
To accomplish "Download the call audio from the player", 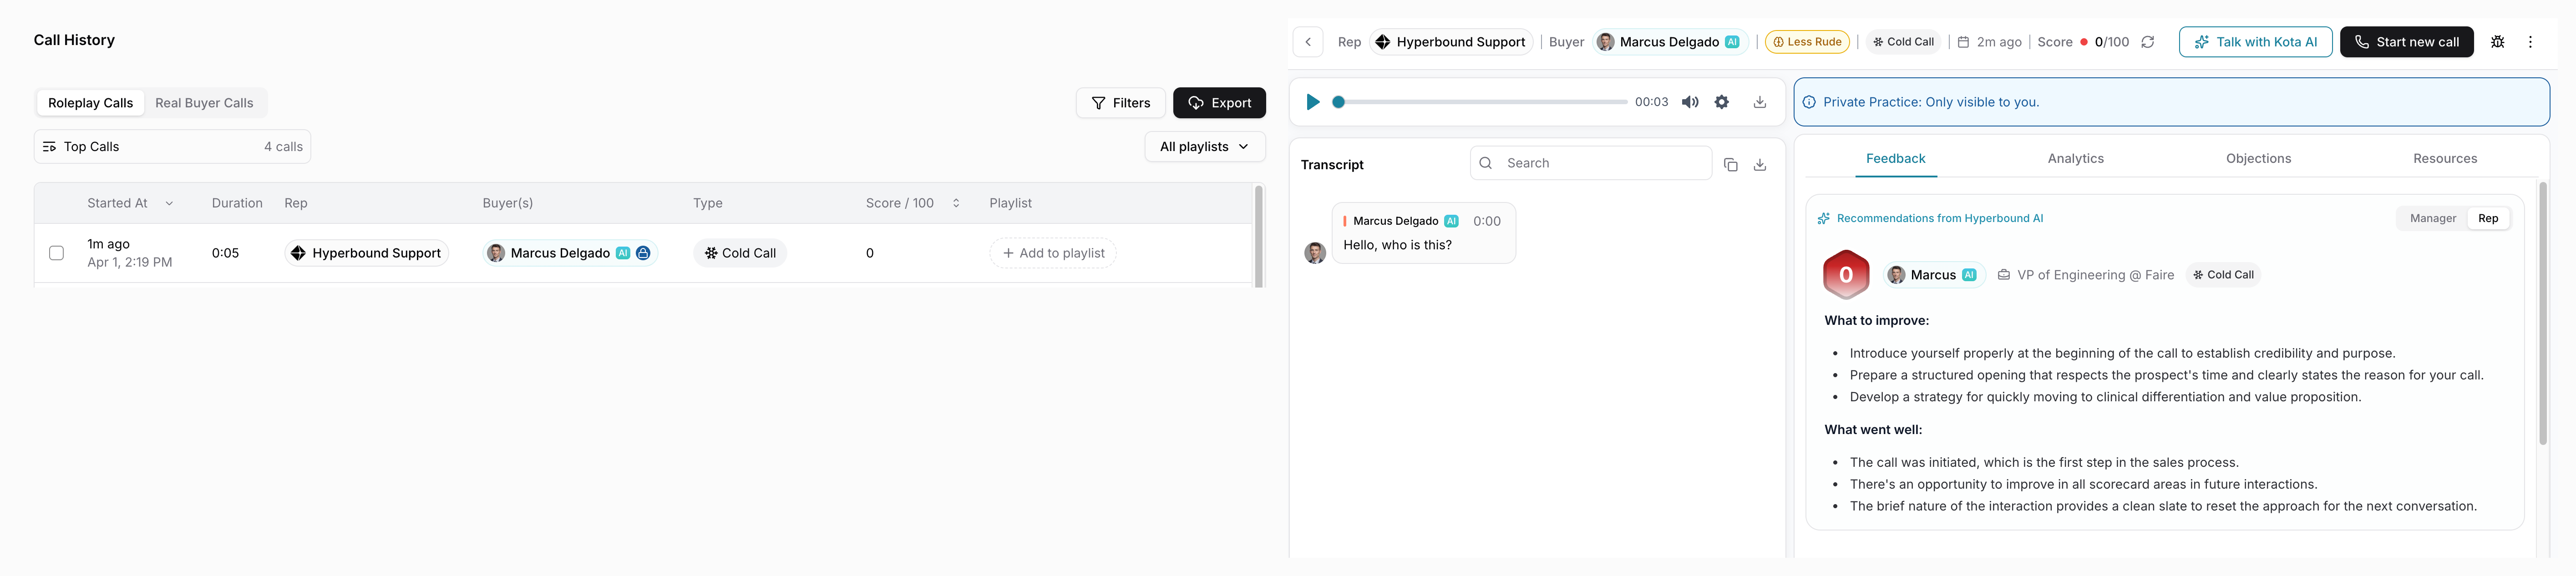I will point(1760,102).
